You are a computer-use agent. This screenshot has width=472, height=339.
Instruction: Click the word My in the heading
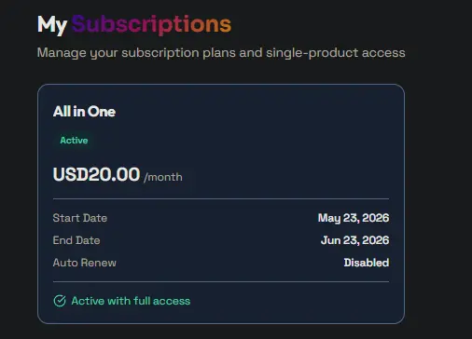pos(52,25)
